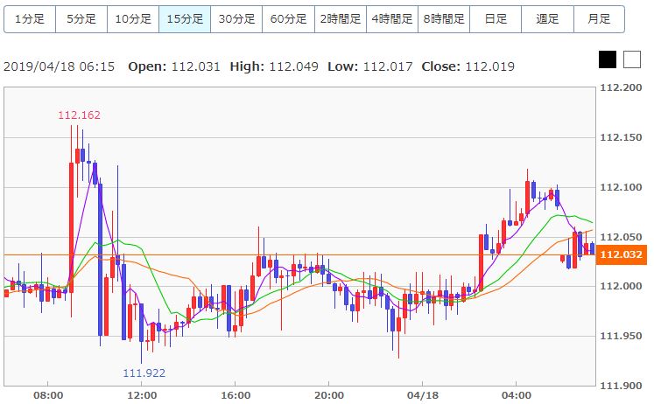
Task: Click the 12:00 time axis label
Action: (142, 395)
